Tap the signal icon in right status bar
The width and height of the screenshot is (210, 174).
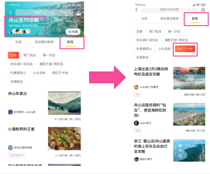[194, 5]
